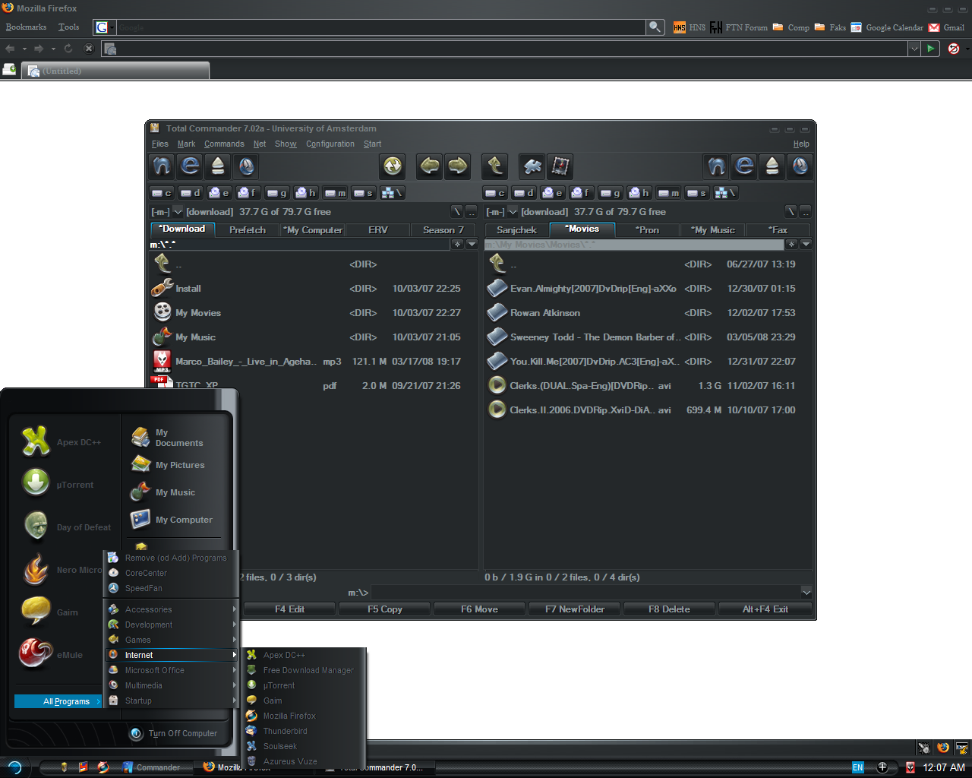Screen dimensions: 972x778
Task: Expand the right panel drive selection dropdown
Action: click(513, 211)
